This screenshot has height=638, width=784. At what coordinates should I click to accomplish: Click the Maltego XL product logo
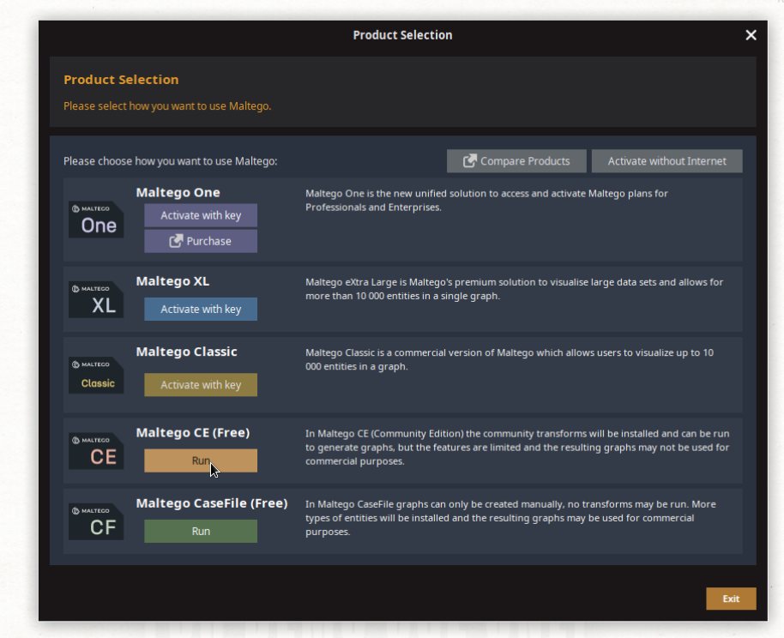pos(96,299)
